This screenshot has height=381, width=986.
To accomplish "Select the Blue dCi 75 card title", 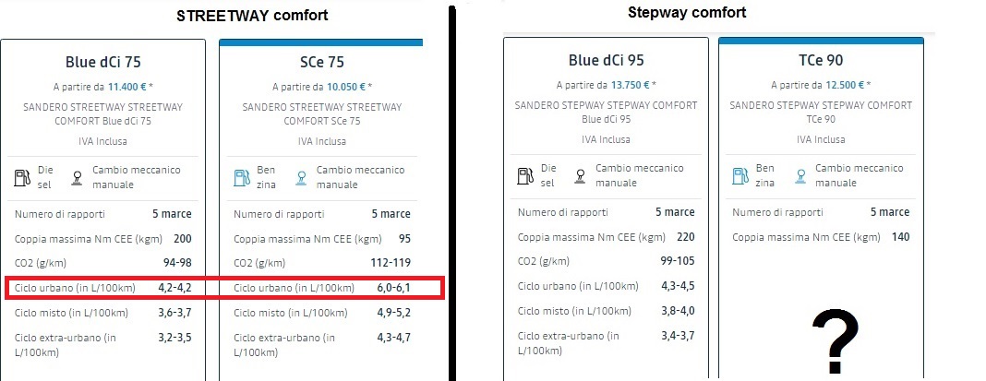I will pyautogui.click(x=102, y=63).
